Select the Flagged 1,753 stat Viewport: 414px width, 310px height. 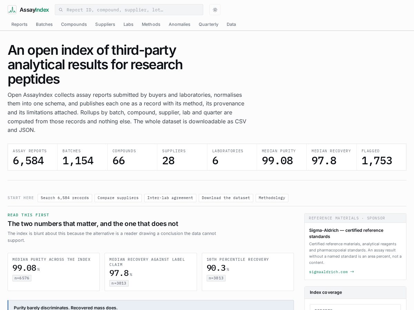click(381, 157)
